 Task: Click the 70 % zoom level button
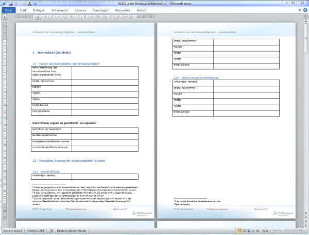click(265, 230)
